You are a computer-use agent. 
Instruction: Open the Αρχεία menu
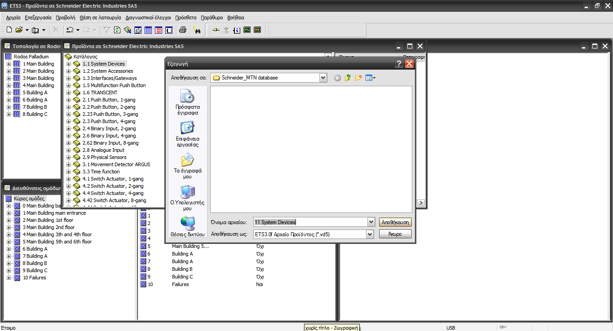[x=13, y=18]
